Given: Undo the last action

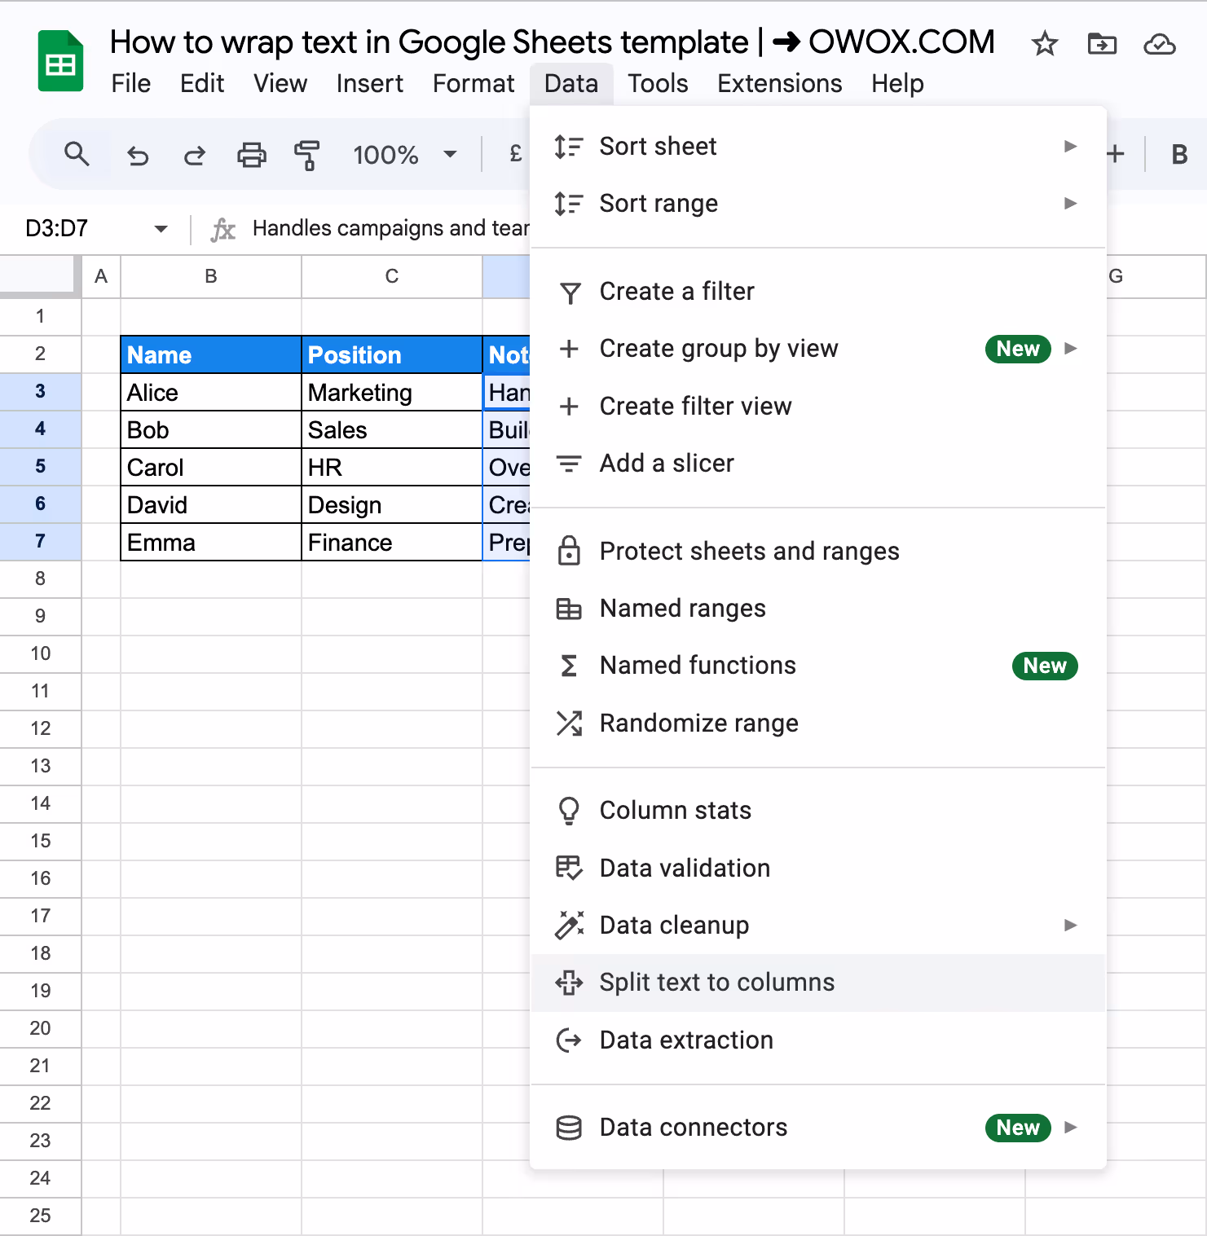Looking at the screenshot, I should (138, 155).
